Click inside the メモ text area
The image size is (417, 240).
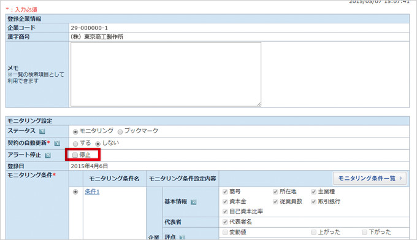pos(166,74)
